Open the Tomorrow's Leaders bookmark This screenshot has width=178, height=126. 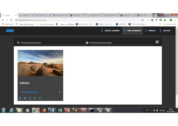(x=137, y=24)
